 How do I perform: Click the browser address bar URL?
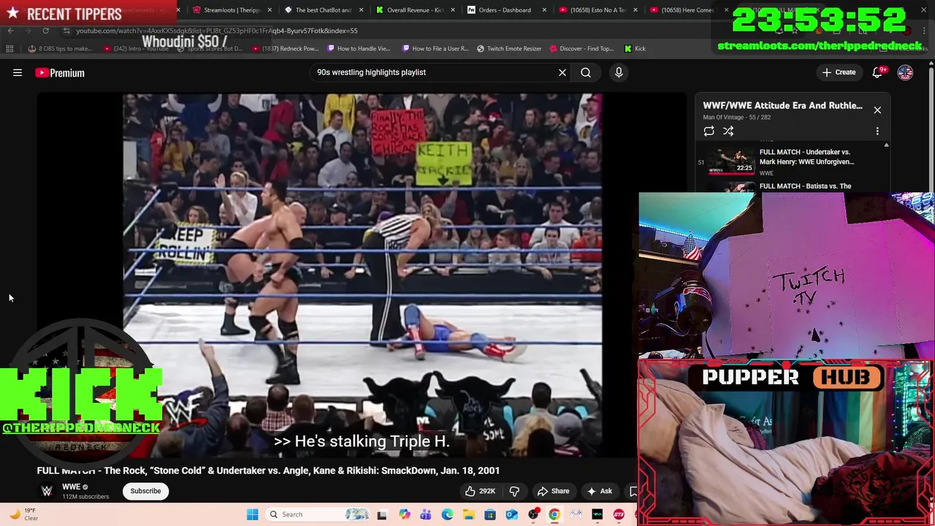217,31
